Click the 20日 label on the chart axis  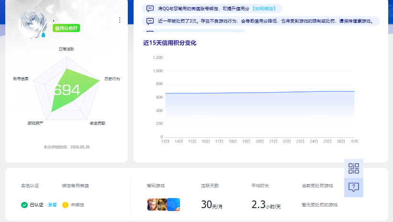point(259,141)
